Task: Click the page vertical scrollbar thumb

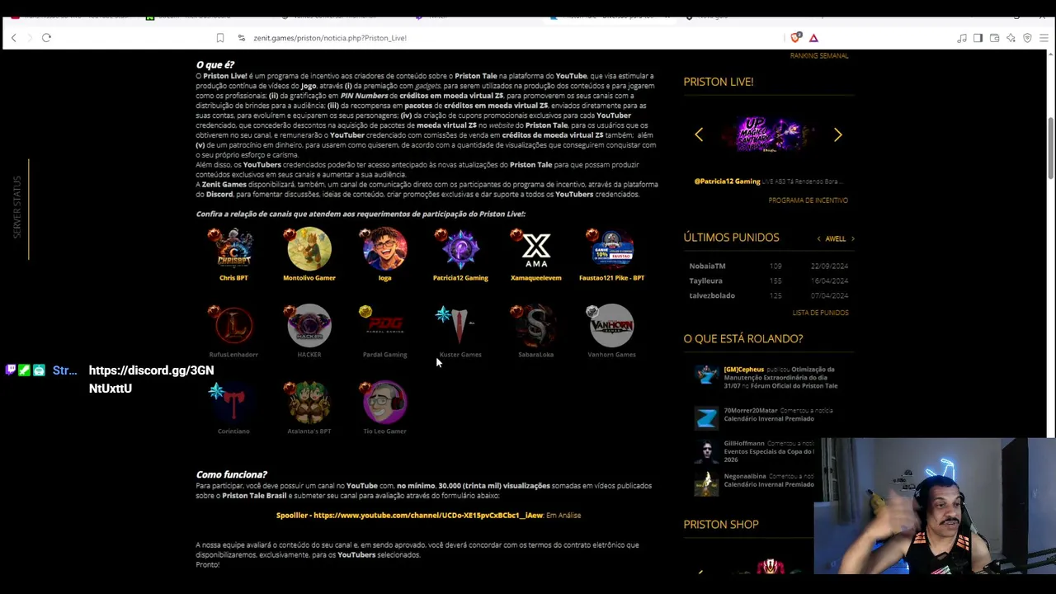Action: pos(1051,148)
